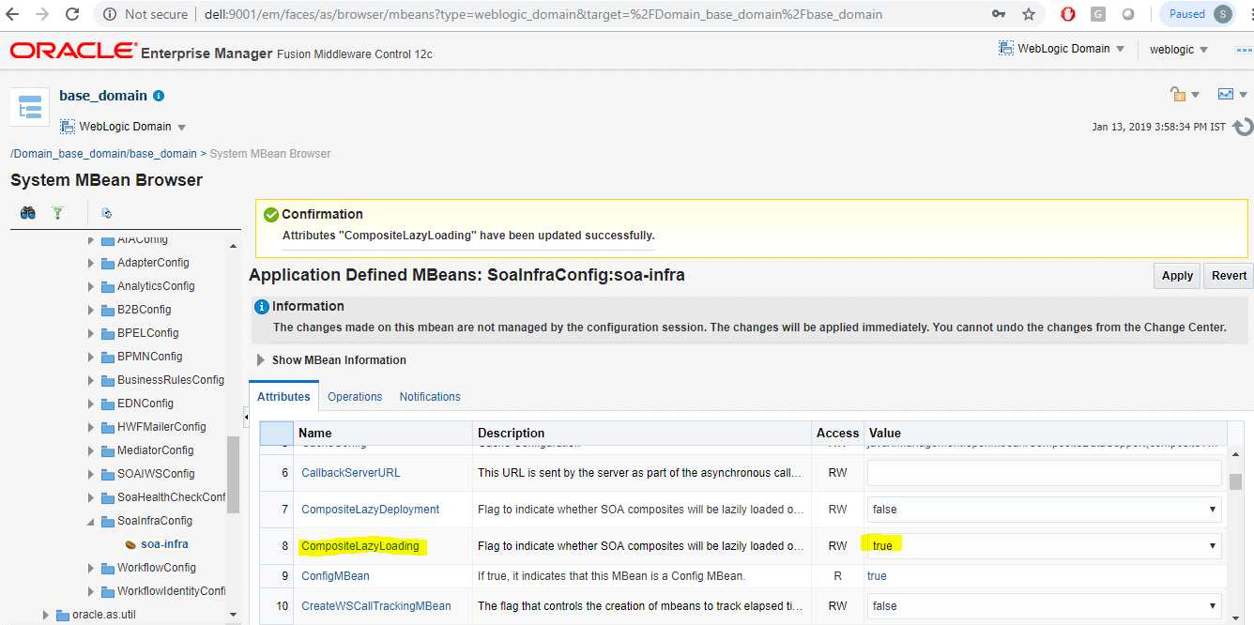Click the MBean tree vertical scrollbar
The image size is (1254, 625).
[x=233, y=475]
